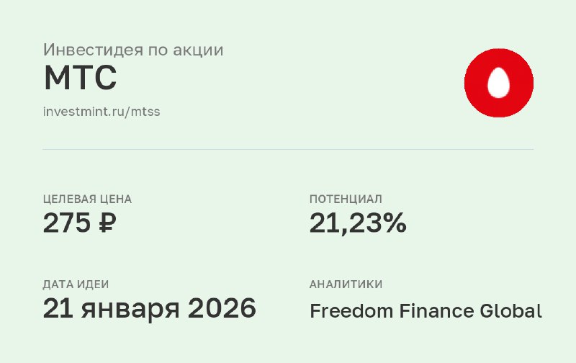Click the percent sign in potential

pos(394,223)
